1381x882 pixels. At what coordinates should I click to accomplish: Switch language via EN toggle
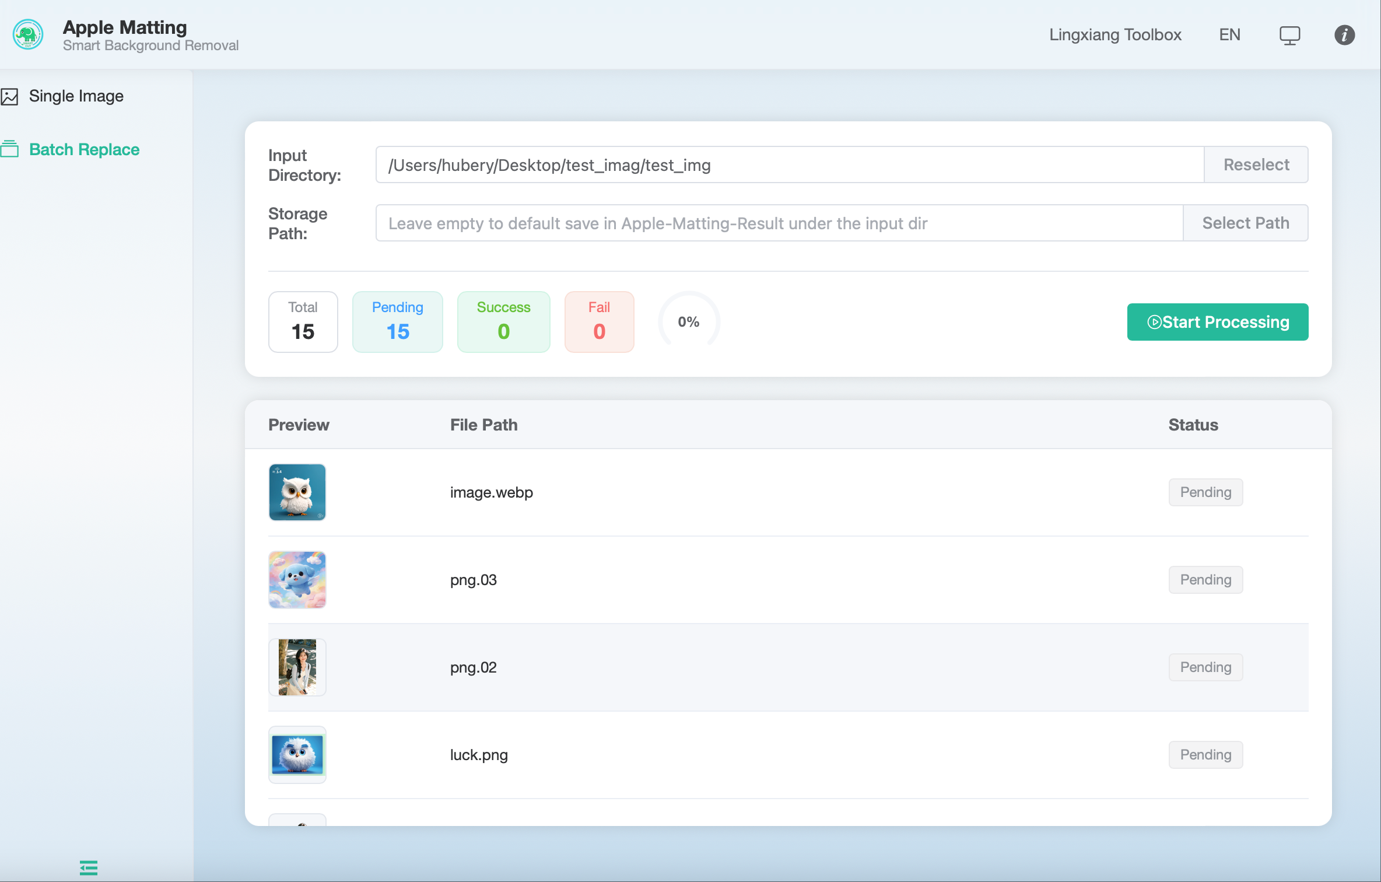(x=1229, y=35)
